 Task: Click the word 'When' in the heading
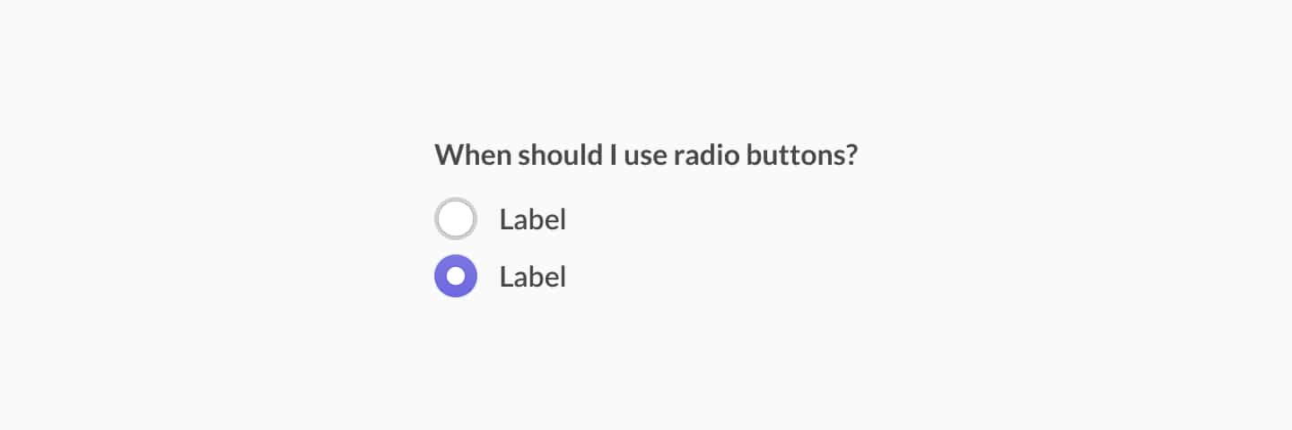[473, 155]
